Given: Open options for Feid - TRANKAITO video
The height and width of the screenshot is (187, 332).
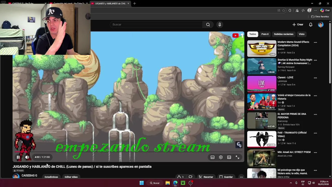Looking at the screenshot, I should [x=315, y=133].
